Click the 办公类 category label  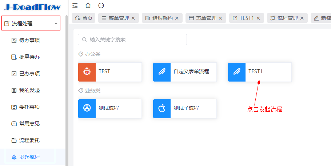[x=93, y=54]
